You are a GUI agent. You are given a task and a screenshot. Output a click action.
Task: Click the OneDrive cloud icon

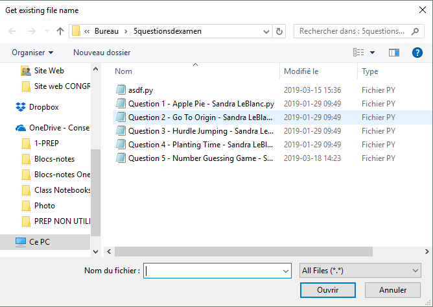21,128
